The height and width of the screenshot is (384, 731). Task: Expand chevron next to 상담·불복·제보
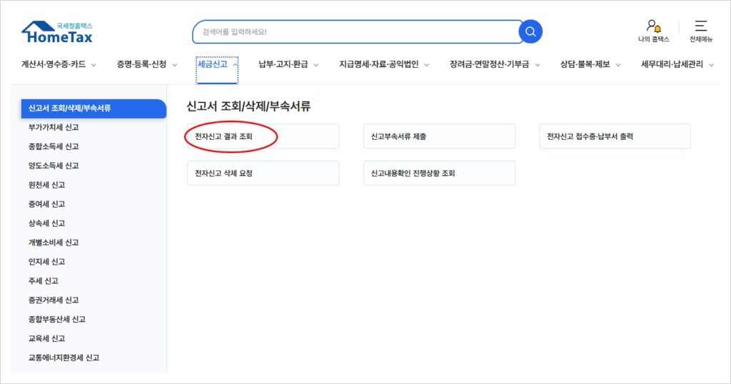[x=618, y=65]
